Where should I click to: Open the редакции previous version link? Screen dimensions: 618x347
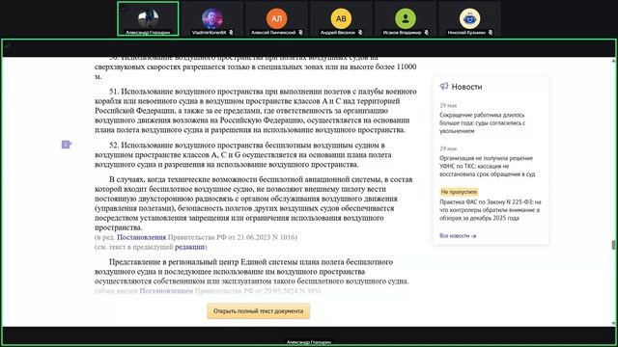(x=189, y=247)
